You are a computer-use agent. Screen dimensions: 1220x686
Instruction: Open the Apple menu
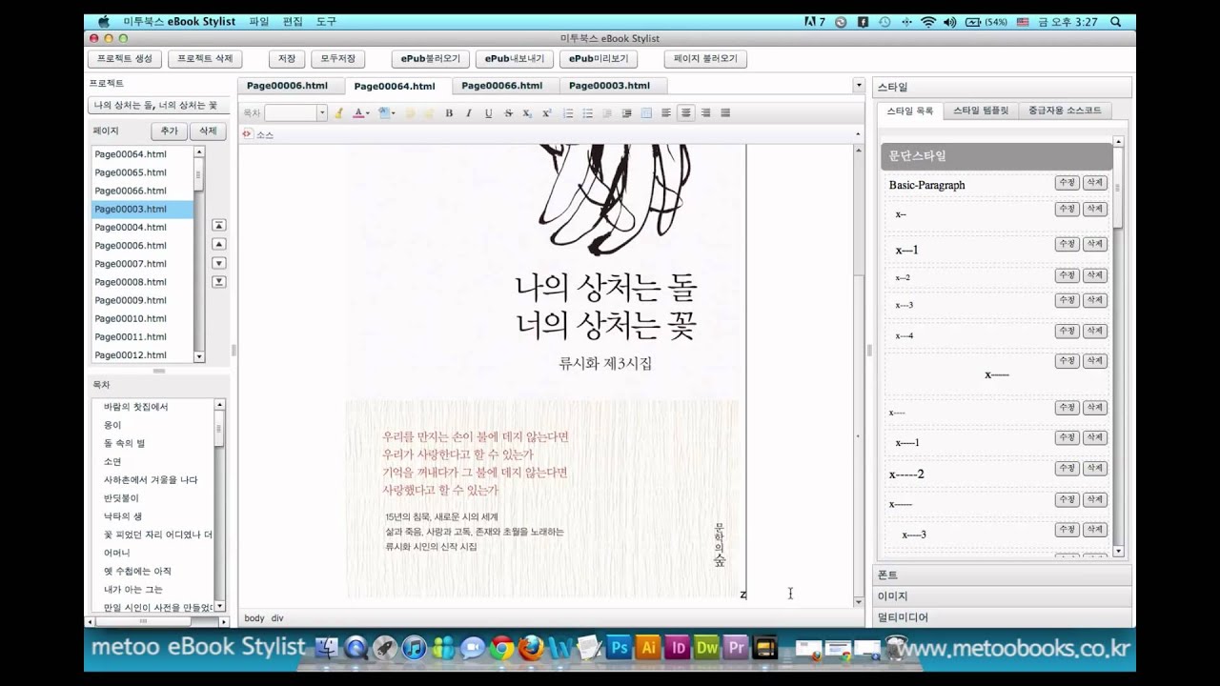coord(103,22)
